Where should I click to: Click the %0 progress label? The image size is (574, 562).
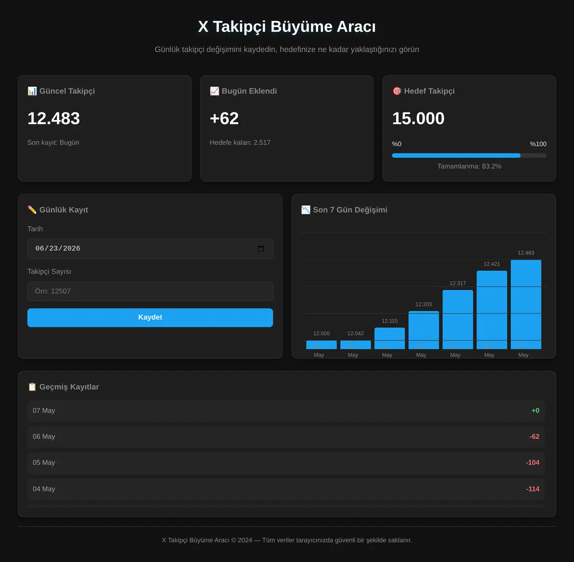pyautogui.click(x=397, y=144)
